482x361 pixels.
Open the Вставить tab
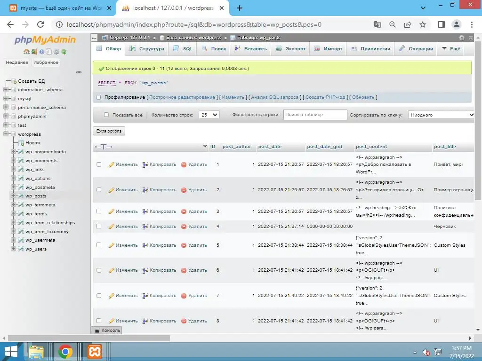coord(250,48)
